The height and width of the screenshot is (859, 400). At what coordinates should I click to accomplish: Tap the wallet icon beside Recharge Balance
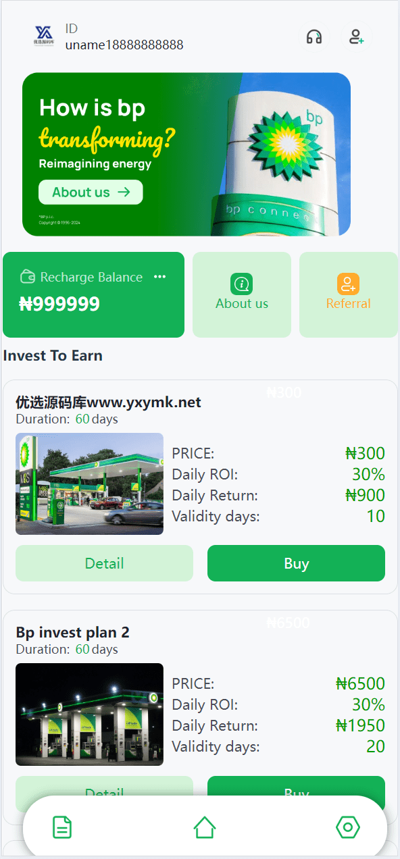pyautogui.click(x=28, y=277)
